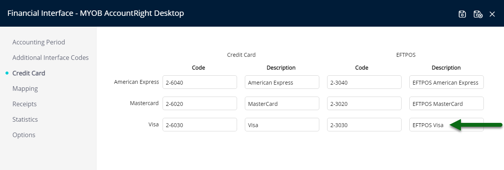The width and height of the screenshot is (504, 170).
Task: Open the Receipts section
Action: coord(24,104)
